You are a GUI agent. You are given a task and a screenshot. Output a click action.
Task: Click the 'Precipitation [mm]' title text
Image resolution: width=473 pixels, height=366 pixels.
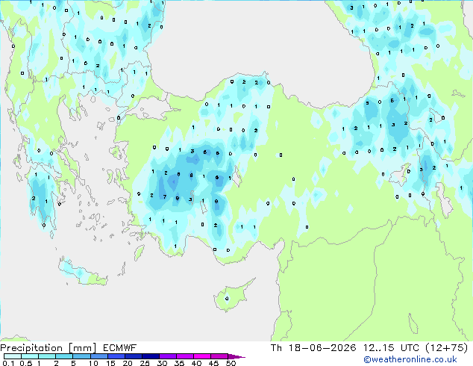tap(48, 348)
